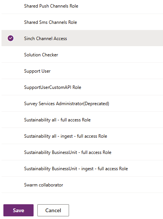Choose the Swarm collaborator role
The width and height of the screenshot is (163, 219).
[x=82, y=185]
